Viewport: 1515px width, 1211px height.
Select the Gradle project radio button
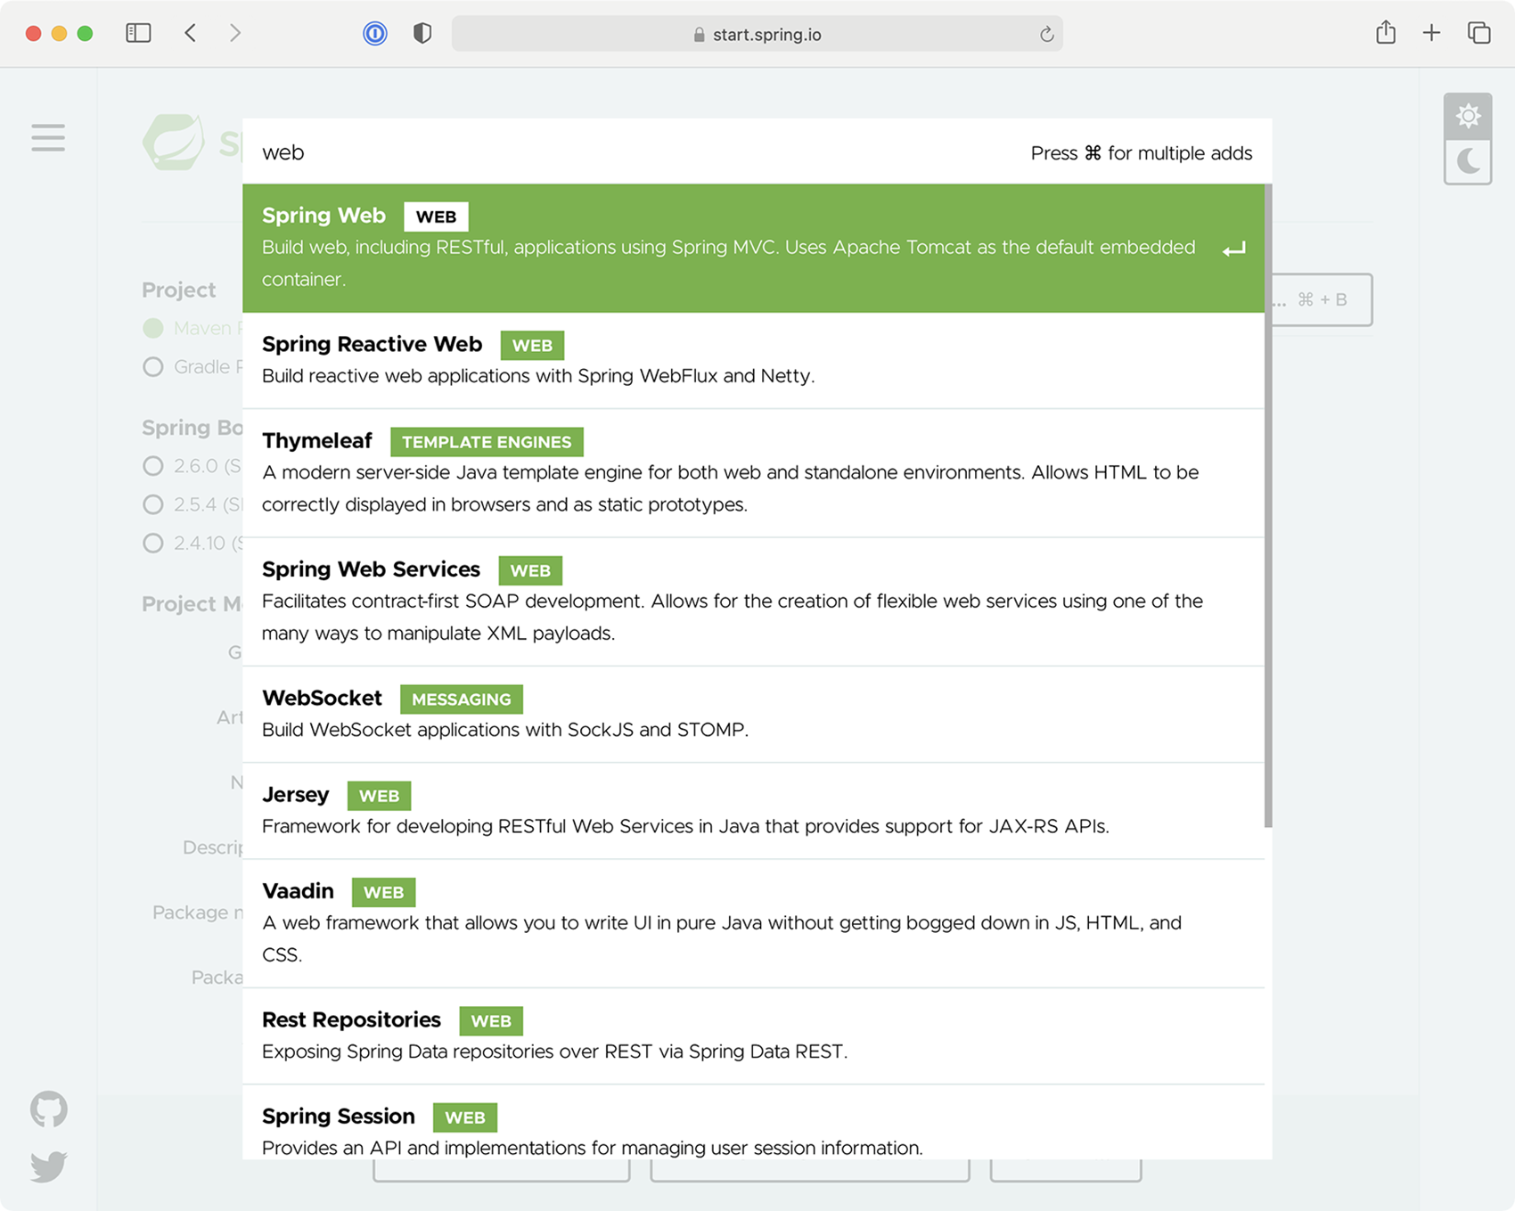[x=153, y=366]
